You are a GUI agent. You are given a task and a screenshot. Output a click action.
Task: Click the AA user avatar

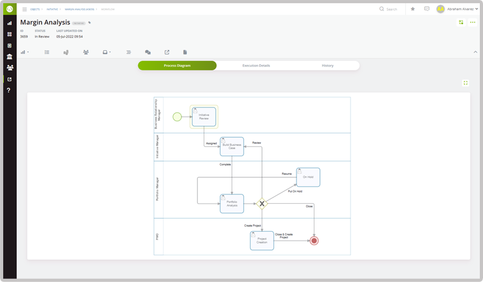pyautogui.click(x=440, y=9)
